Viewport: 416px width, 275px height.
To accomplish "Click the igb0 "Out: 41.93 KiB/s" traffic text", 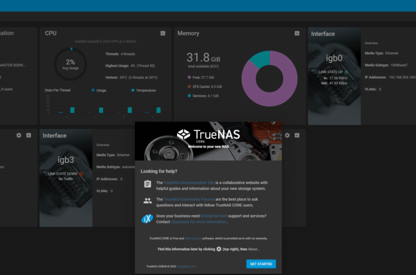I will 334,83.
